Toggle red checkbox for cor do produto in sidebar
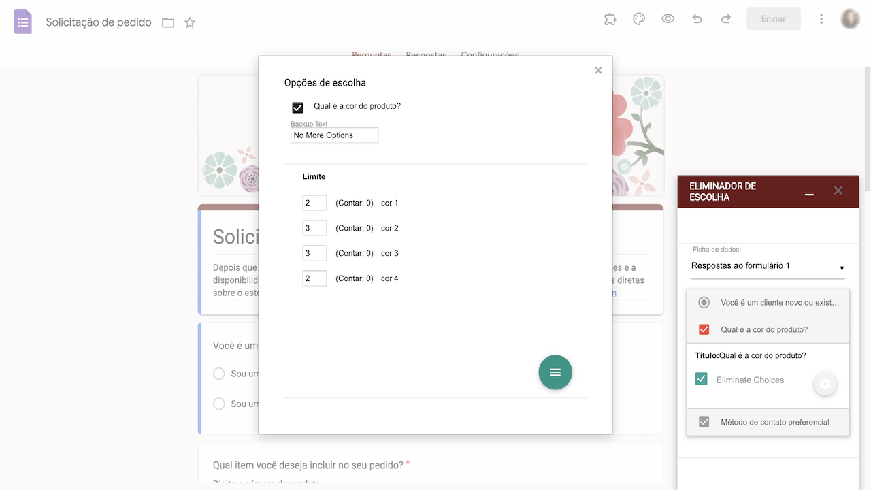The width and height of the screenshot is (871, 490). pos(704,330)
